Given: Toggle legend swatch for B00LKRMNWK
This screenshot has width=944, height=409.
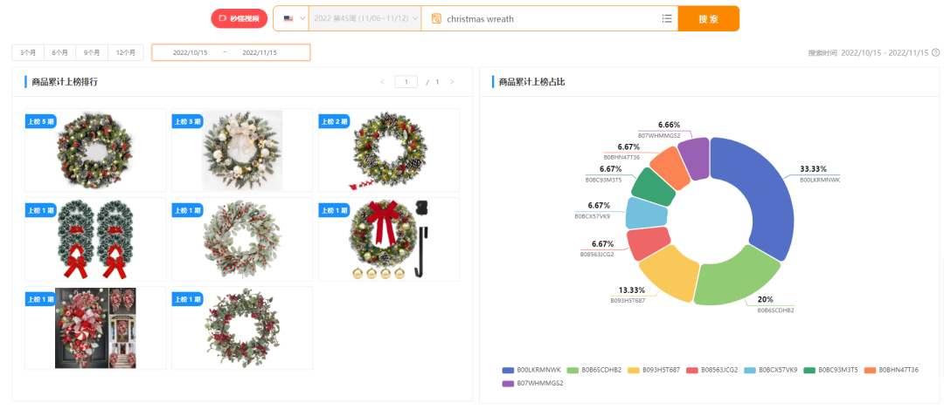Looking at the screenshot, I should tap(508, 370).
